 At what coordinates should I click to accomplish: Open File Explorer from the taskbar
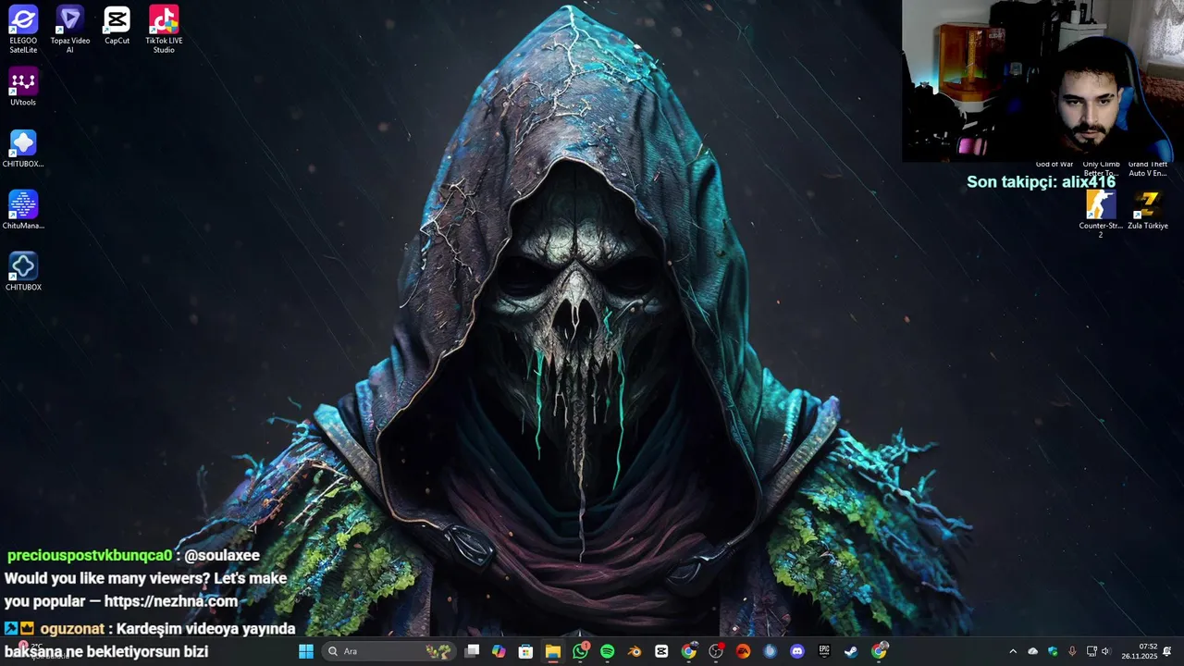click(x=552, y=651)
